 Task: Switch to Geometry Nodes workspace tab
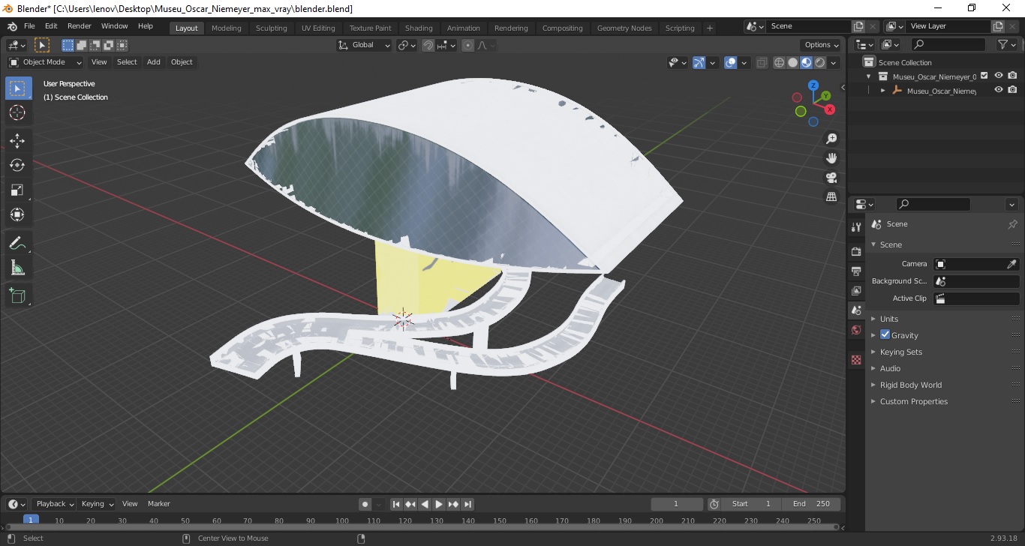(x=624, y=28)
